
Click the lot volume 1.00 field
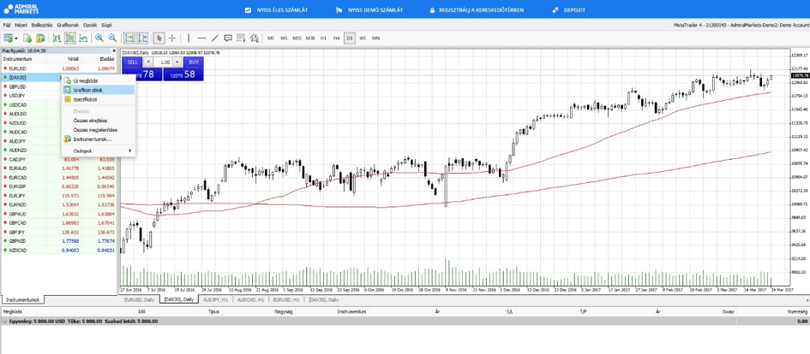pyautogui.click(x=164, y=62)
